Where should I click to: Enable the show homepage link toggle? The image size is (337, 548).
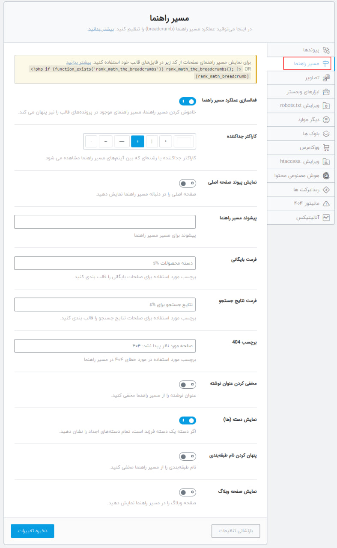coord(188,183)
